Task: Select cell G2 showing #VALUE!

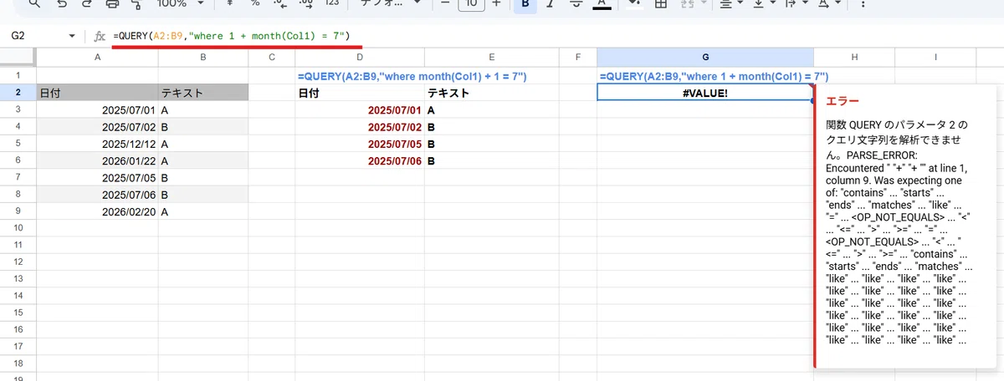Action: (705, 93)
